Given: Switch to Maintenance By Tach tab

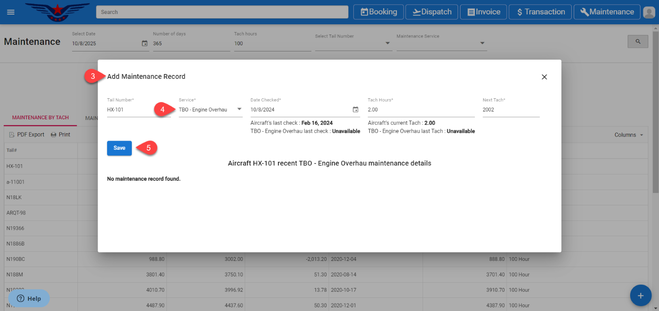Looking at the screenshot, I should pyautogui.click(x=40, y=118).
